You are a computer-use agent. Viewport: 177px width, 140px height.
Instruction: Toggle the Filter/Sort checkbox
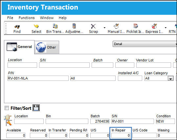[7, 108]
